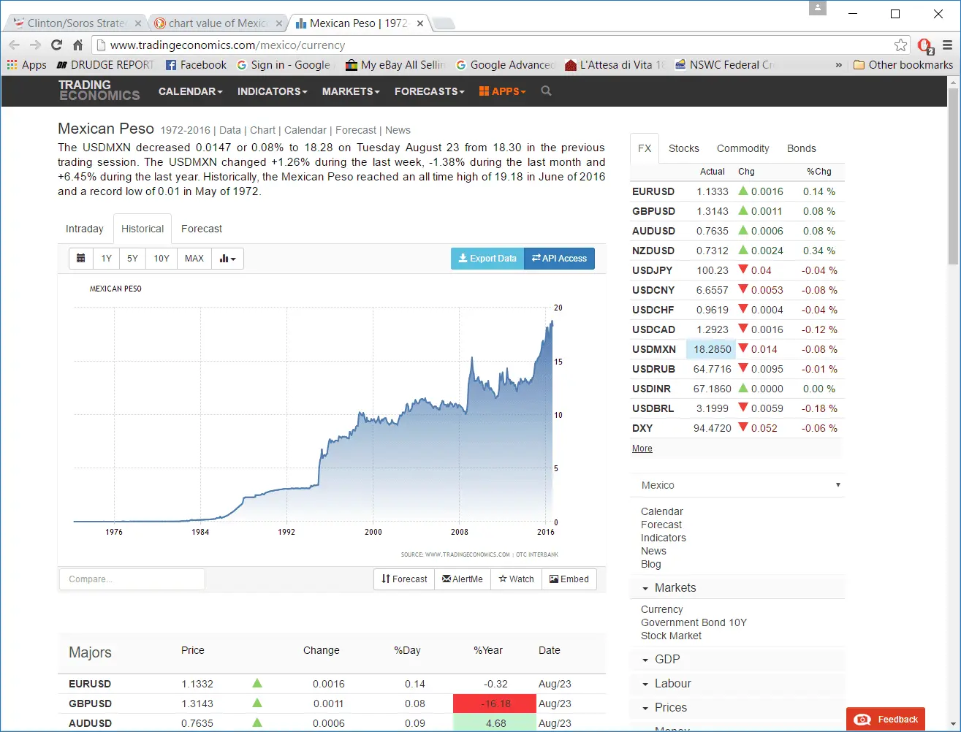This screenshot has height=732, width=961.
Task: Open the Chrome hamburger menu
Action: [947, 45]
